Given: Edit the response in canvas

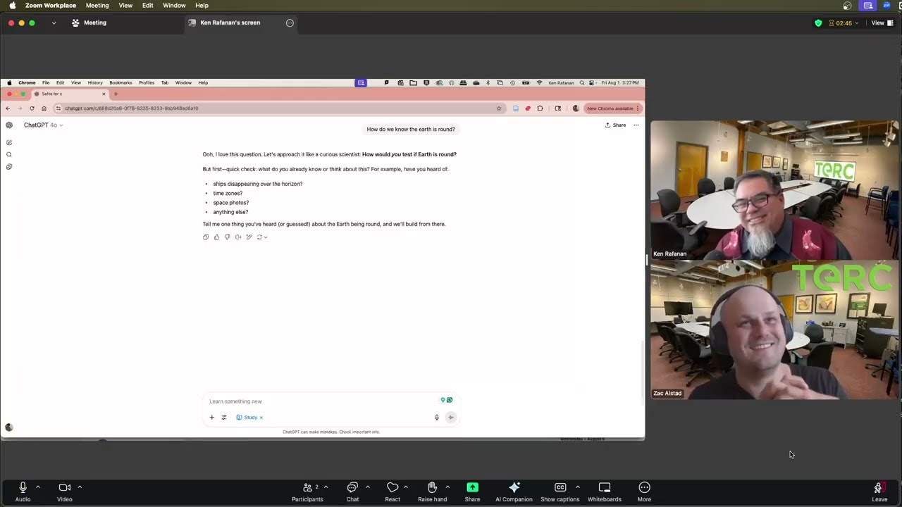Looking at the screenshot, I should pyautogui.click(x=249, y=237).
